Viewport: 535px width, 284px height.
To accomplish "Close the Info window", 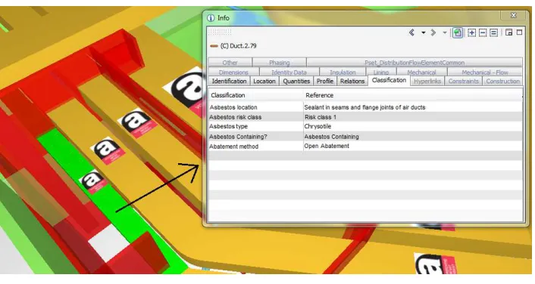I will coord(513,15).
